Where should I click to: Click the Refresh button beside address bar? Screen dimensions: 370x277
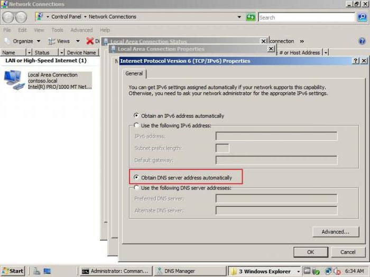pyautogui.click(x=250, y=17)
